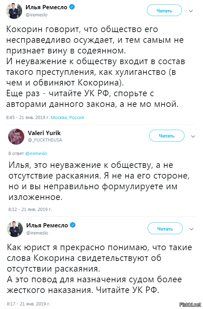This screenshot has height=309, width=203.
Task: Click Valeri Yurik's profile avatar
Action: [x=16, y=137]
